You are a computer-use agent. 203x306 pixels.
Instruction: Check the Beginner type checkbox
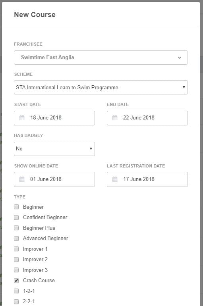[x=16, y=207]
